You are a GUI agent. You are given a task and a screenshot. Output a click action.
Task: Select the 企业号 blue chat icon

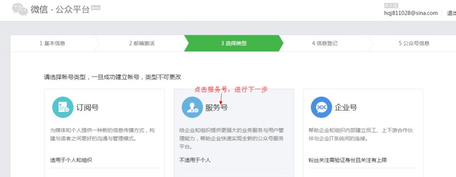pyautogui.click(x=321, y=107)
